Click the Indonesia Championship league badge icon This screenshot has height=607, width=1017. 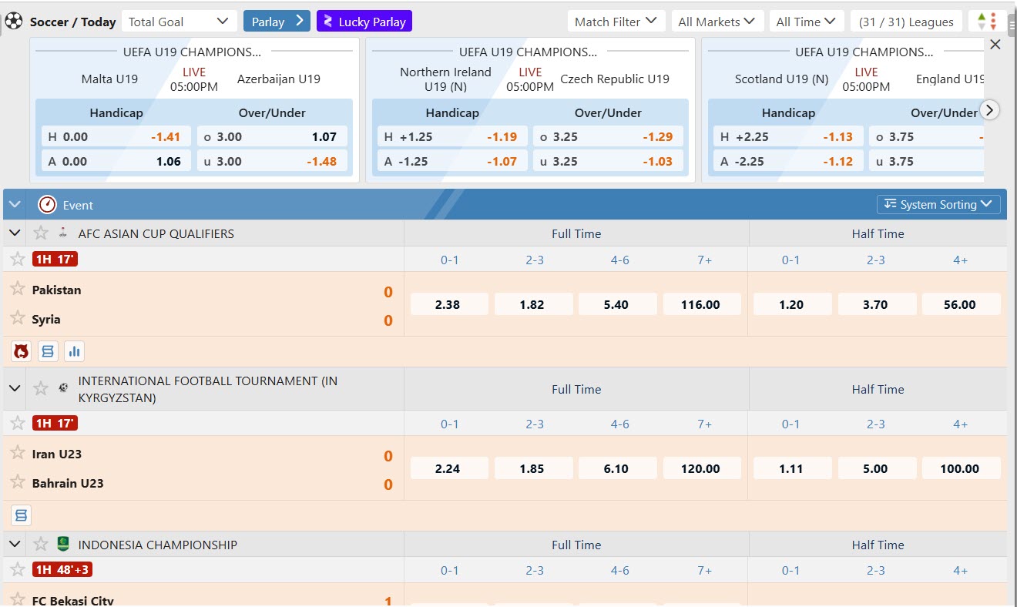pyautogui.click(x=63, y=544)
